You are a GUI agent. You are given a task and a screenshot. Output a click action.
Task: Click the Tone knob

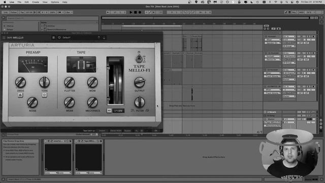coord(44,82)
